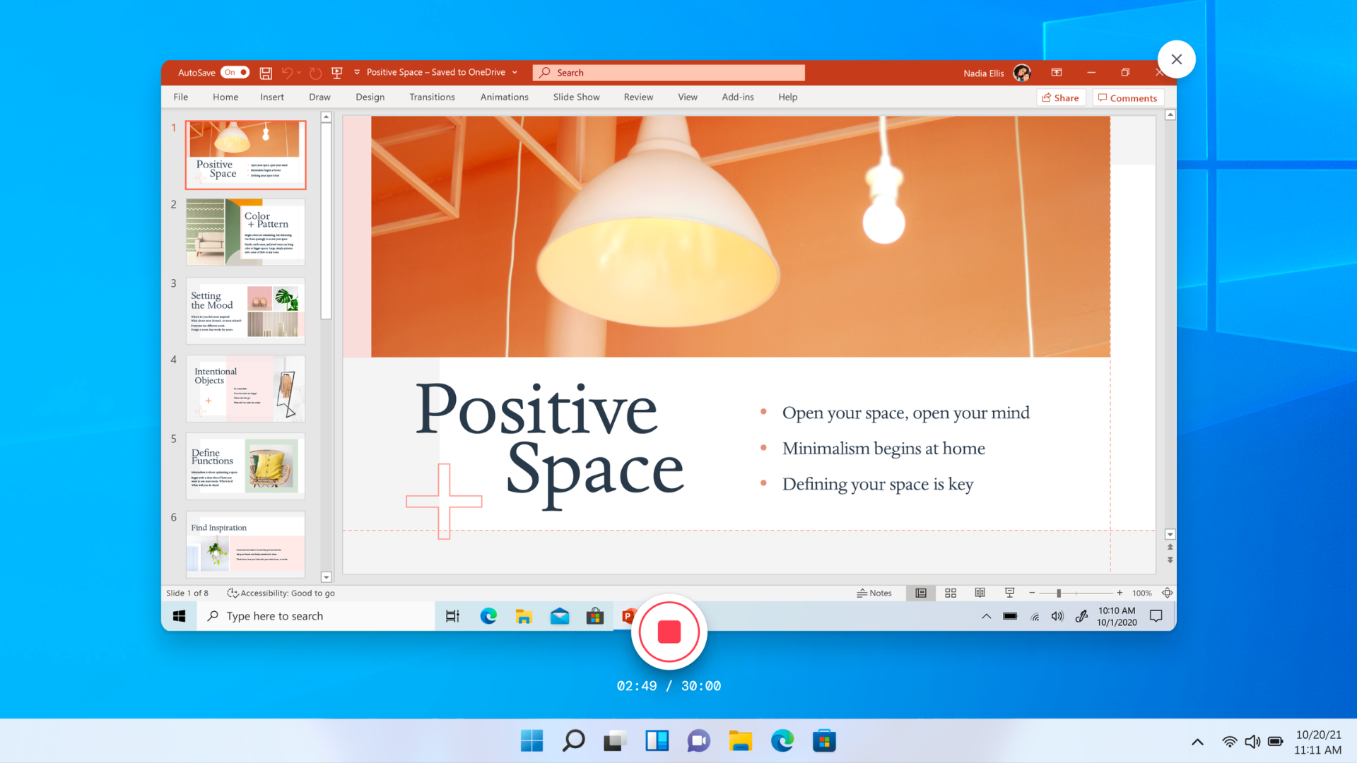Screen dimensions: 1357x763
Task: Toggle AutoSave on/off switch
Action: 234,72
